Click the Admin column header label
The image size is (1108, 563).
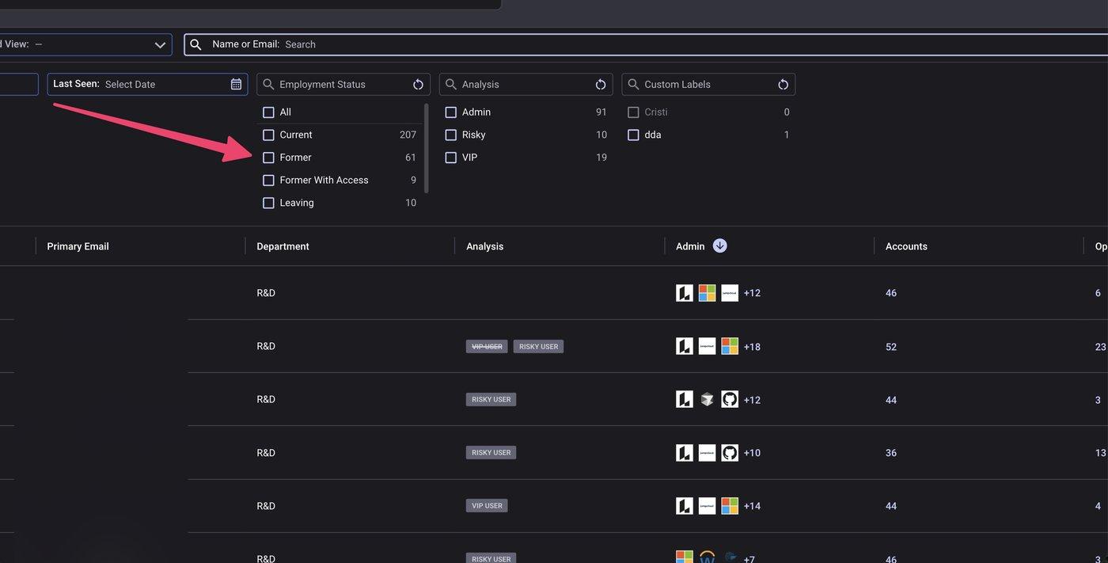[x=690, y=246]
